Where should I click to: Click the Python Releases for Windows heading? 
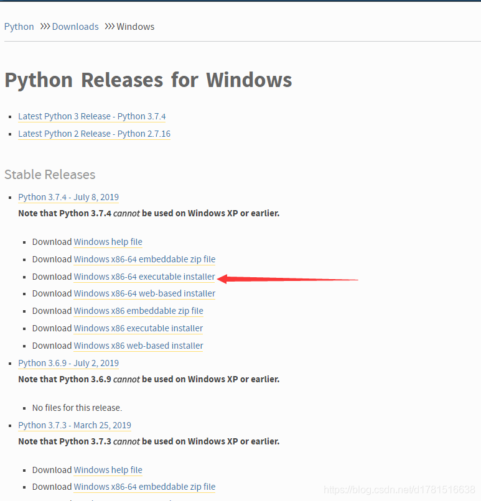(x=148, y=80)
